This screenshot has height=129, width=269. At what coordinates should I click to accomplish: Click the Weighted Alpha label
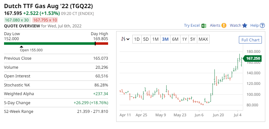pos(19,94)
